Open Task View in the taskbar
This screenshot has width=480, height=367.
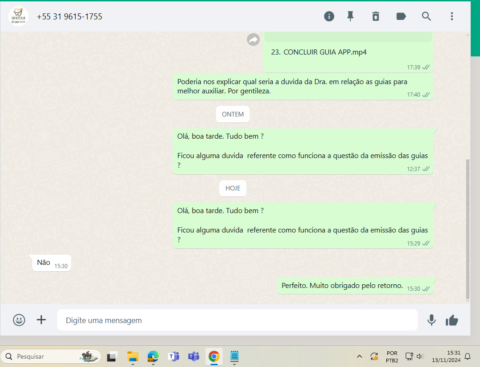click(112, 356)
